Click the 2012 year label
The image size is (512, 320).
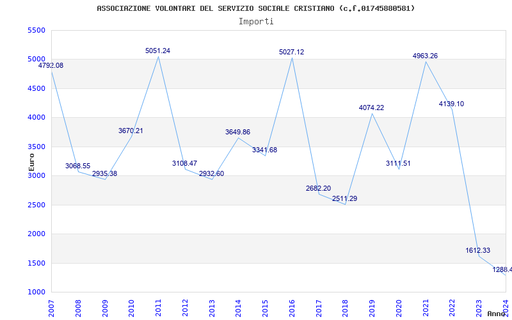[185, 308]
